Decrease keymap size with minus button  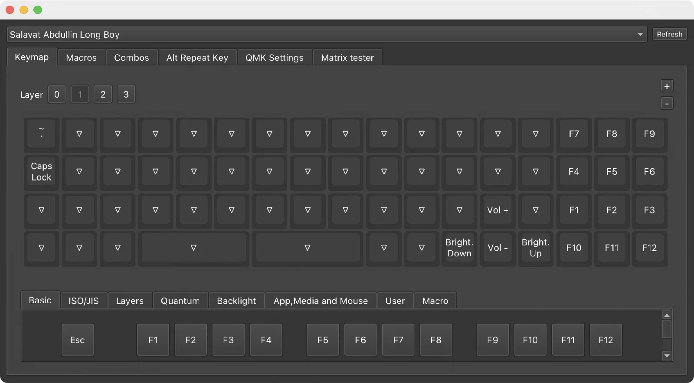coord(667,104)
